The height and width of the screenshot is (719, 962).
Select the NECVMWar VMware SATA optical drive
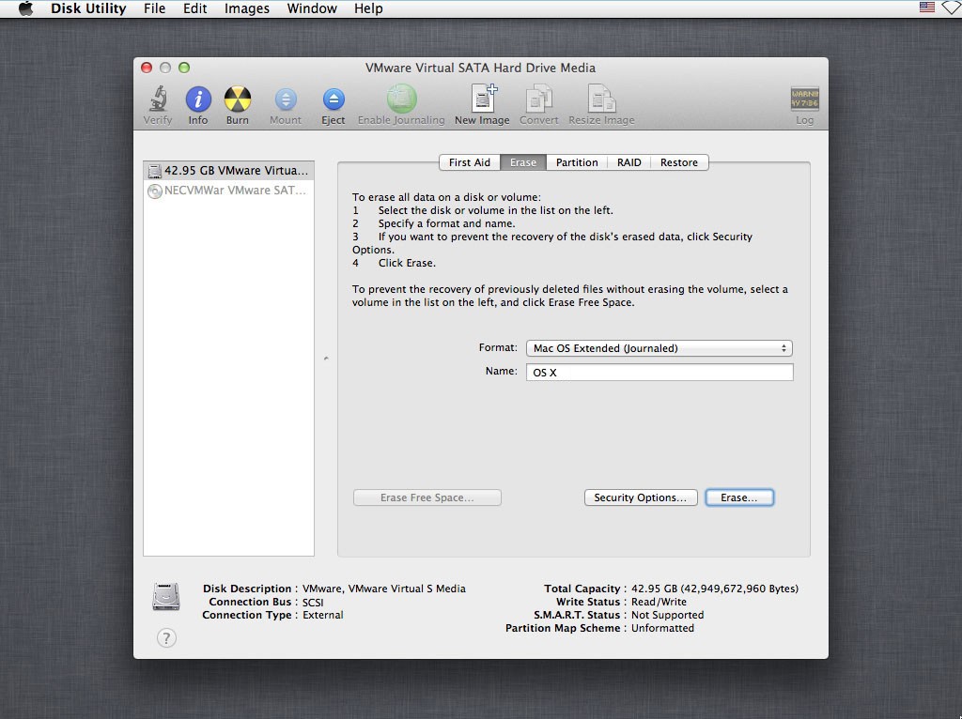point(229,190)
